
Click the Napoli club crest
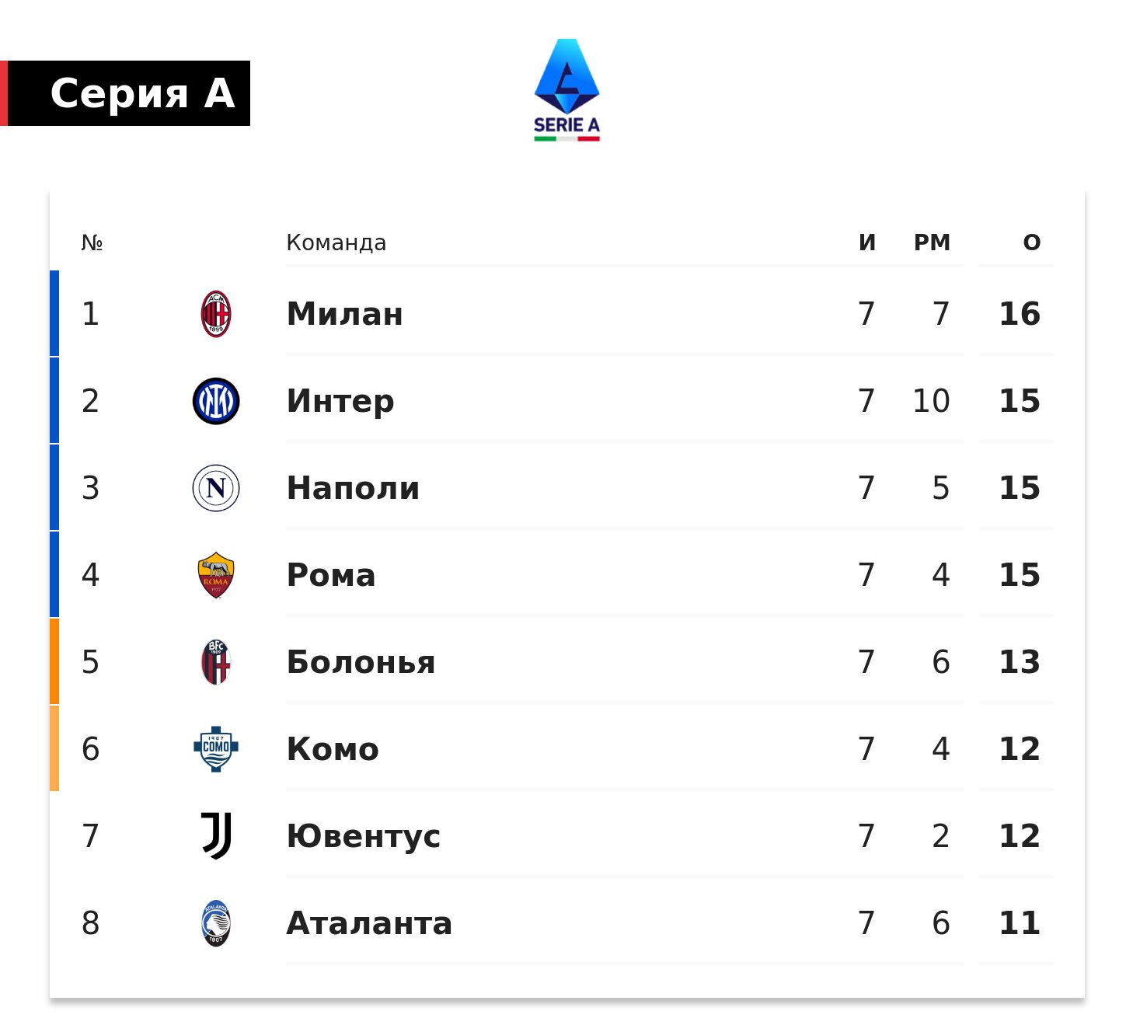pos(216,488)
